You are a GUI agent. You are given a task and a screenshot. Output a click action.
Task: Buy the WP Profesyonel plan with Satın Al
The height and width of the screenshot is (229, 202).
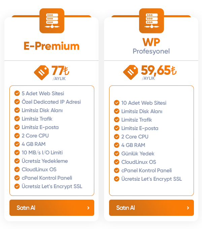(151, 208)
